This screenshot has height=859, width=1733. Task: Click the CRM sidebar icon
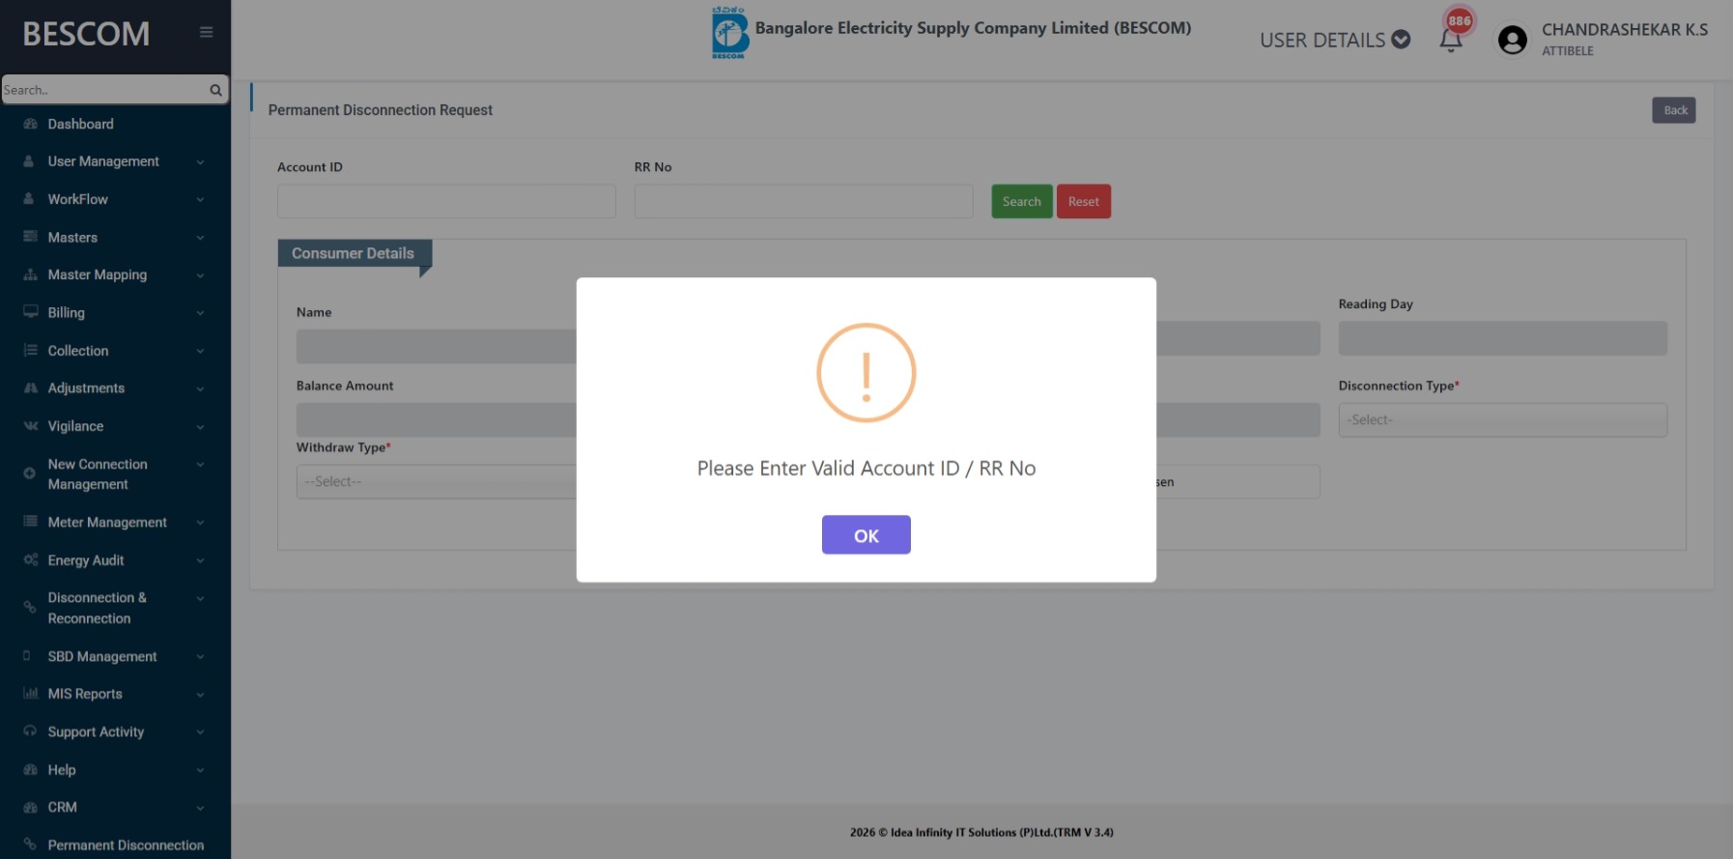point(30,807)
